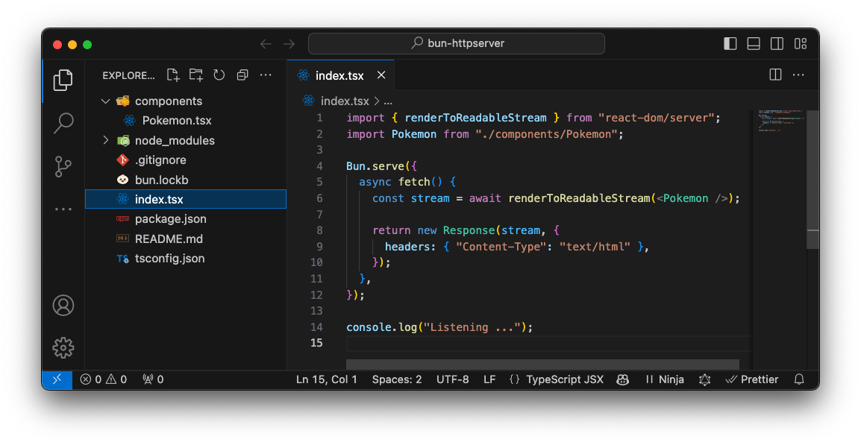Click Bun.serve on line 4

click(375, 166)
